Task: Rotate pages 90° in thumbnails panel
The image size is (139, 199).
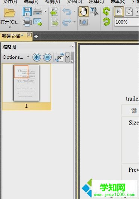Action: tap(60, 57)
